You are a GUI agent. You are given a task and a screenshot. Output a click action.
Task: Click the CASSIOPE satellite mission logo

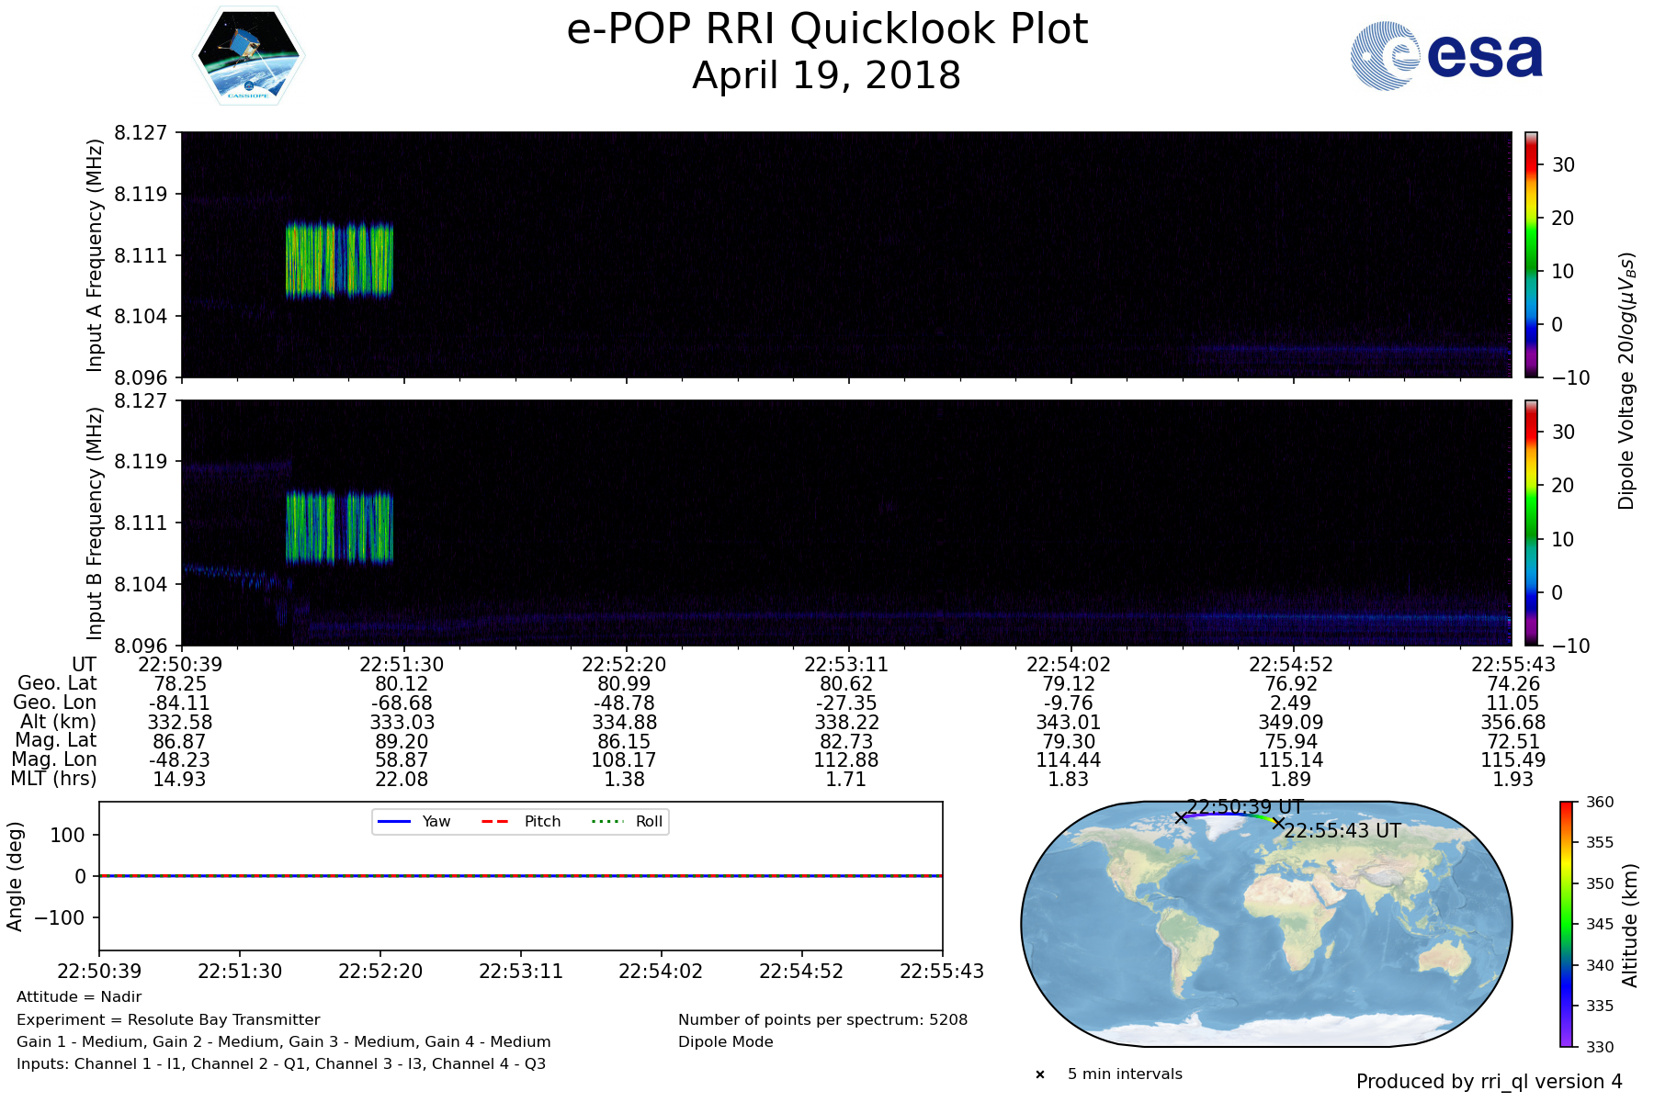pos(248,56)
